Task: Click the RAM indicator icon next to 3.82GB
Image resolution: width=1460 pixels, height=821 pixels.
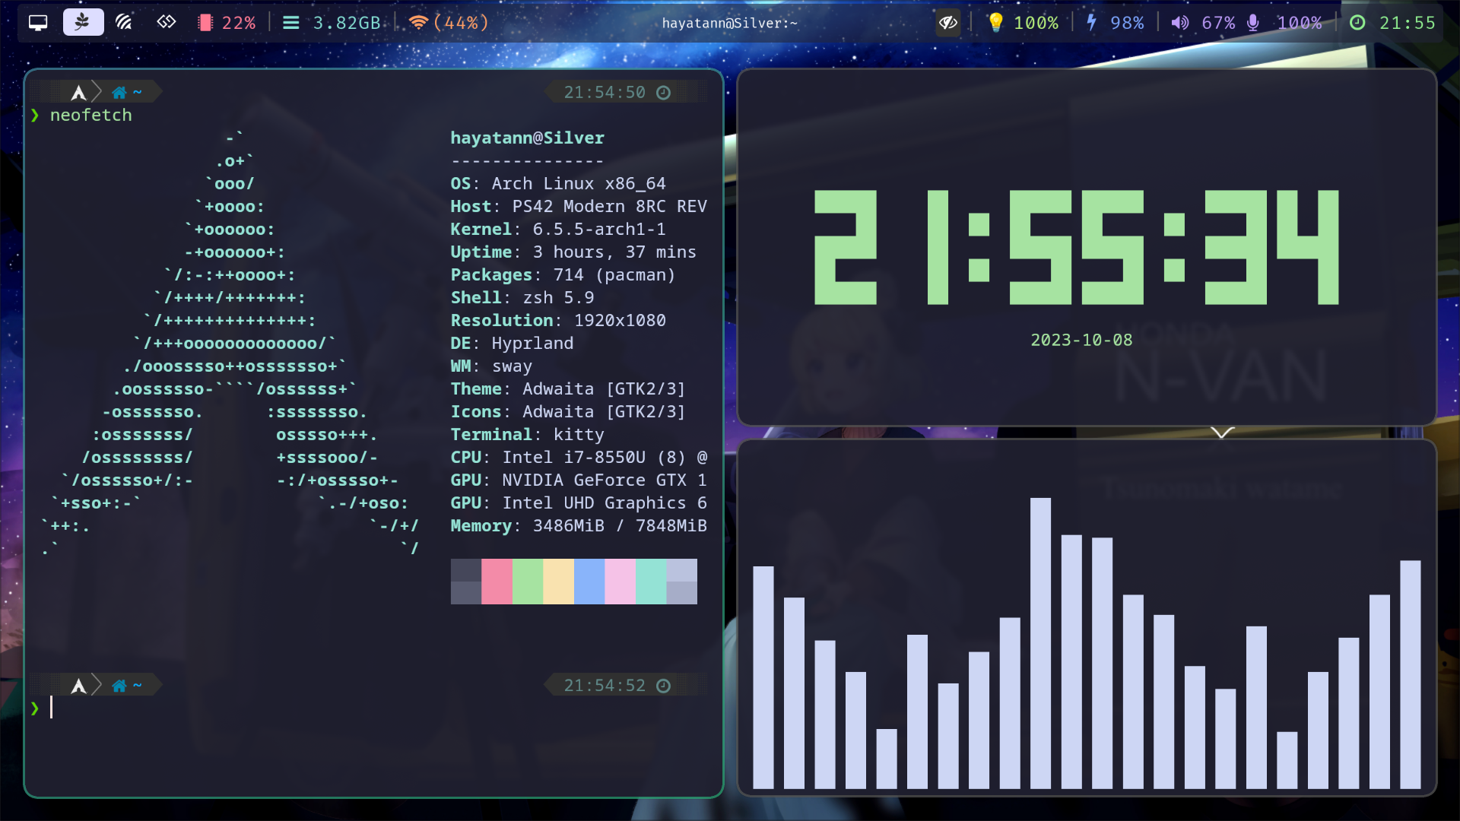Action: 290,22
